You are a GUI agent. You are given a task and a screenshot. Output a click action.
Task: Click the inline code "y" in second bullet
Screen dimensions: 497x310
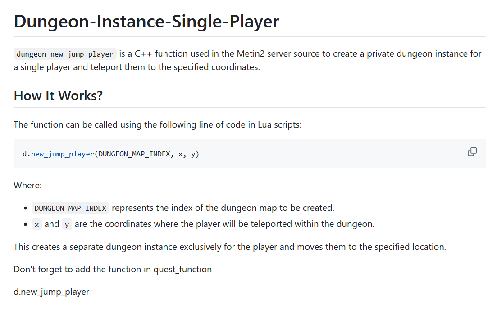(67, 224)
